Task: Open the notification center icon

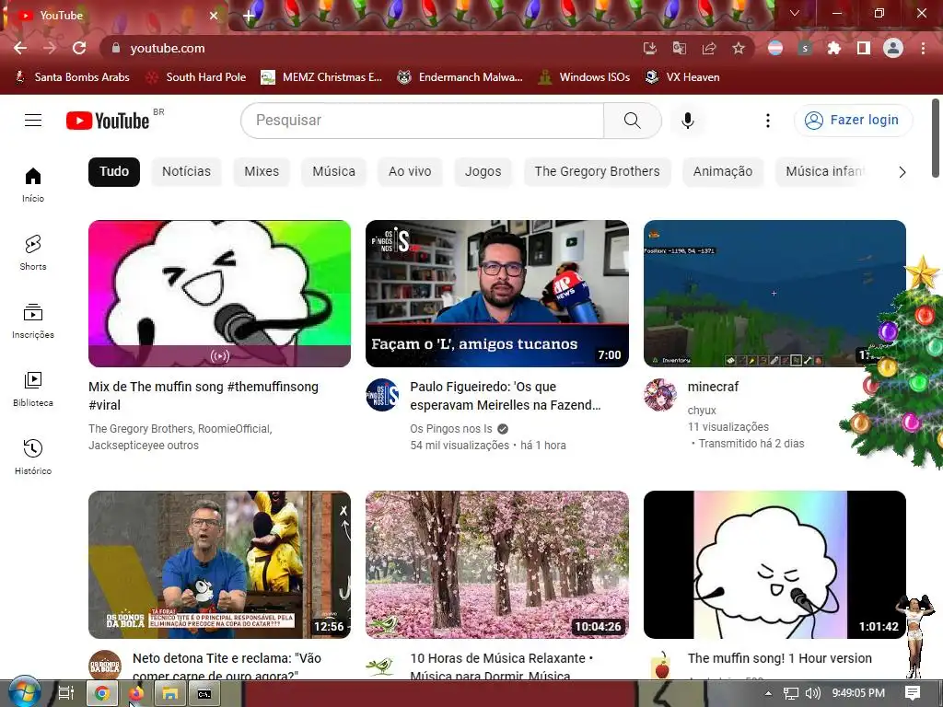Action: pyautogui.click(x=913, y=693)
